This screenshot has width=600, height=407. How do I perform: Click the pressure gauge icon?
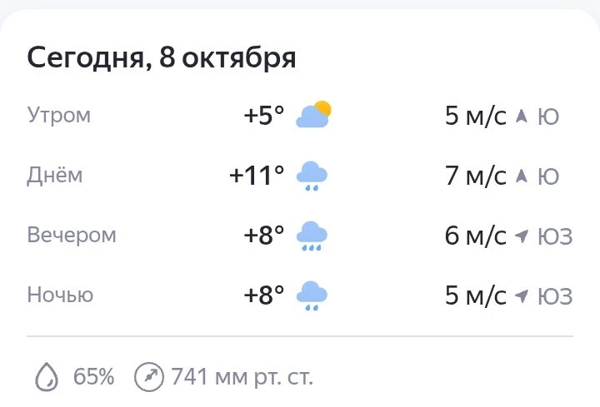click(149, 377)
